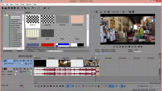Select the Envelope Edit tool
Screen dimensions: 162x91
click(73, 86)
